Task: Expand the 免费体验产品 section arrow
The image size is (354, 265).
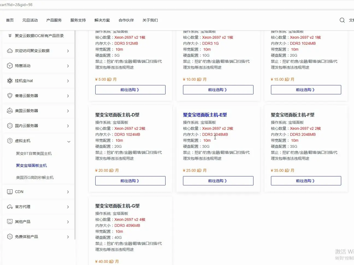Action: [68, 237]
